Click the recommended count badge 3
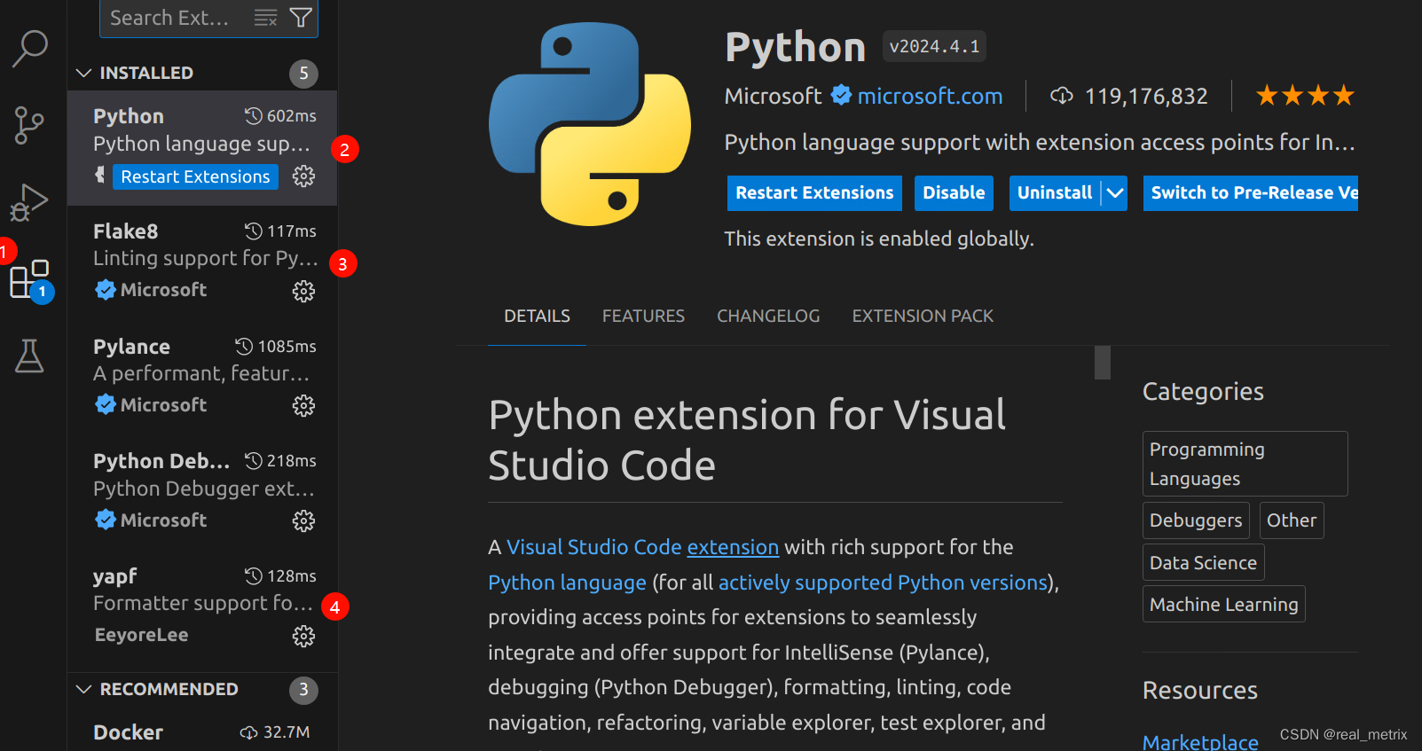Viewport: 1422px width, 751px height. click(303, 690)
